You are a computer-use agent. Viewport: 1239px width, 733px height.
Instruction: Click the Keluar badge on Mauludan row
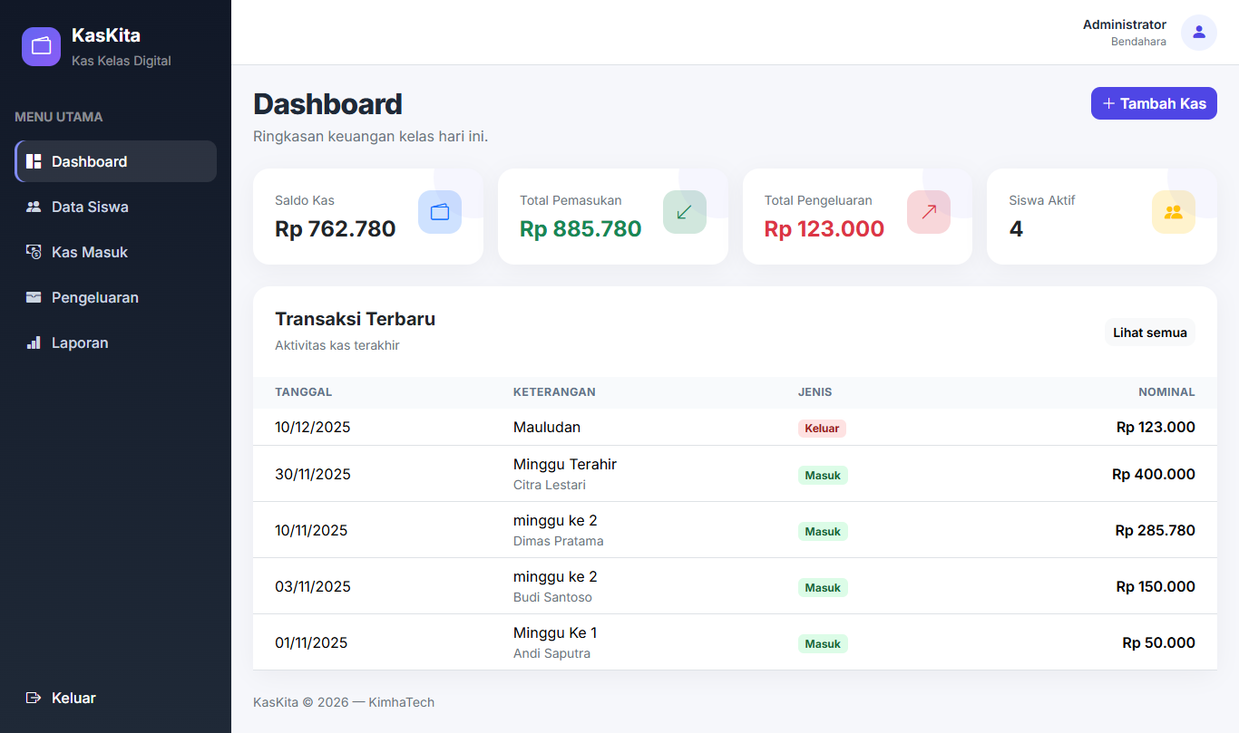pos(822,429)
